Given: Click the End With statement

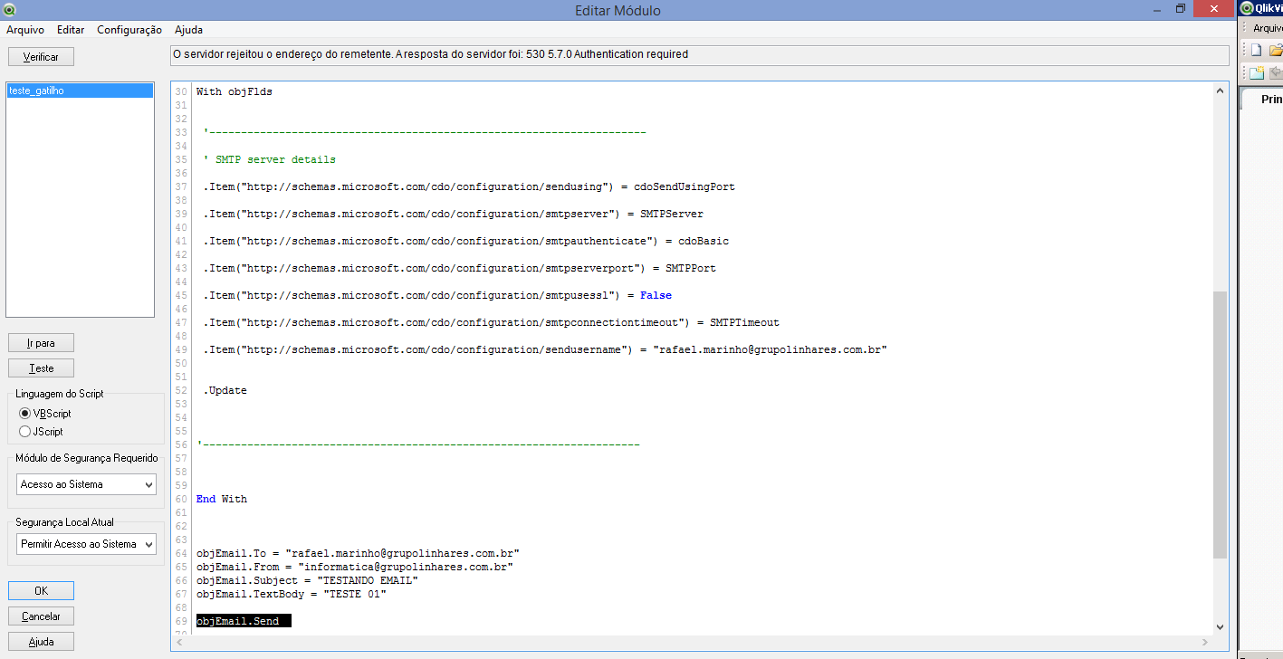Looking at the screenshot, I should point(222,499).
